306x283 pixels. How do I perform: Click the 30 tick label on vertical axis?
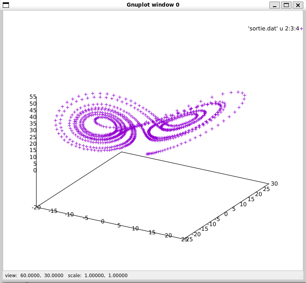33,130
